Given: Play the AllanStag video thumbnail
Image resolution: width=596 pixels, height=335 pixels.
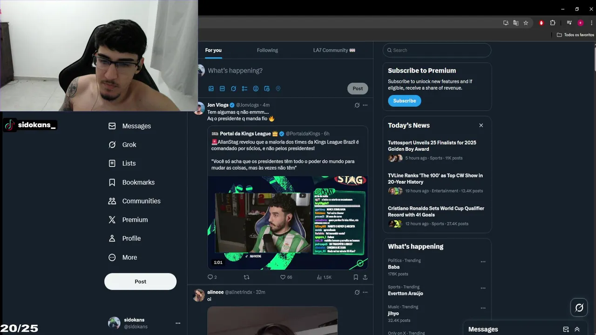Looking at the screenshot, I should point(288,222).
